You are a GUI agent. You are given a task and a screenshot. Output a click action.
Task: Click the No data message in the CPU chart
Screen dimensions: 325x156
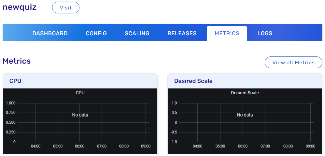80,115
